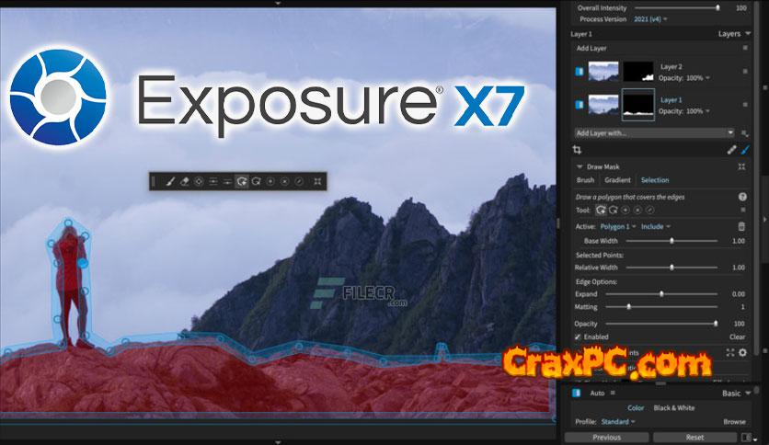769x445 pixels.
Task: Click the slash-circle tool in floating toolbar
Action: (x=299, y=181)
